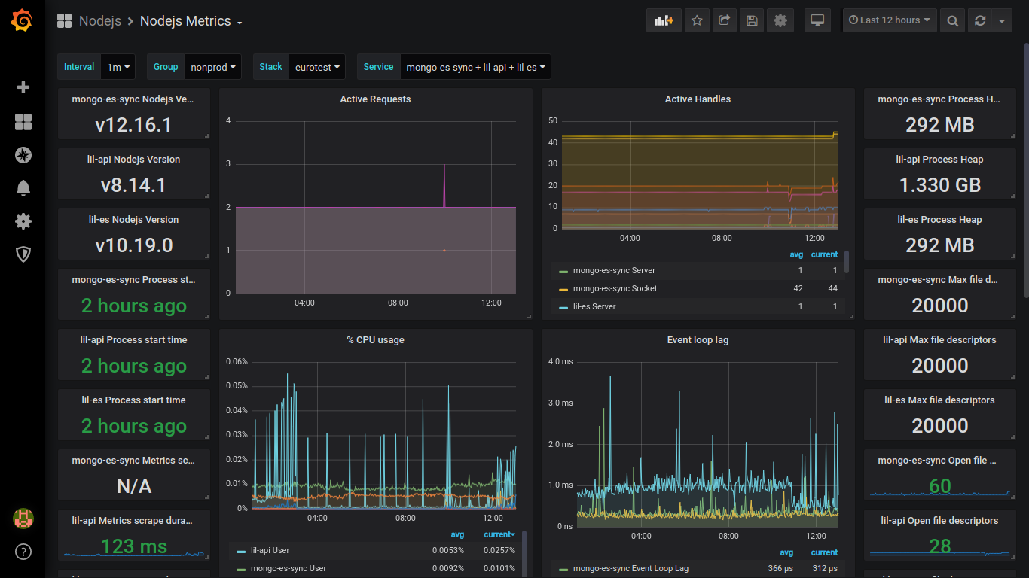The image size is (1029, 578).
Task: Sort CPU legend by current column
Action: [499, 534]
